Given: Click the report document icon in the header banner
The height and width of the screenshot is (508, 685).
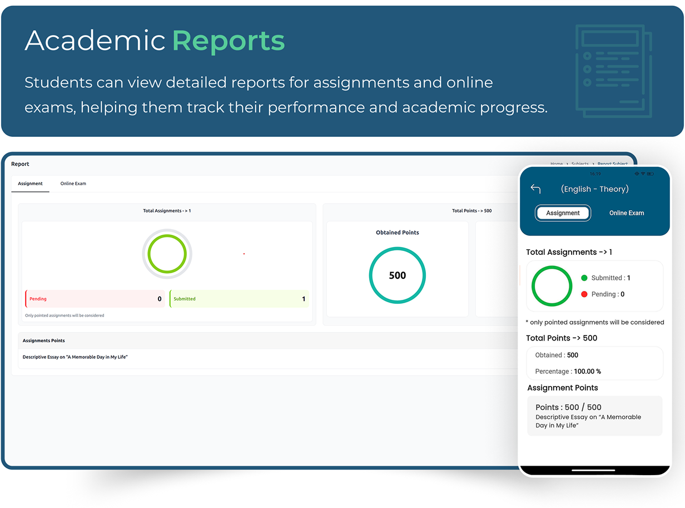Looking at the screenshot, I should pyautogui.click(x=613, y=71).
